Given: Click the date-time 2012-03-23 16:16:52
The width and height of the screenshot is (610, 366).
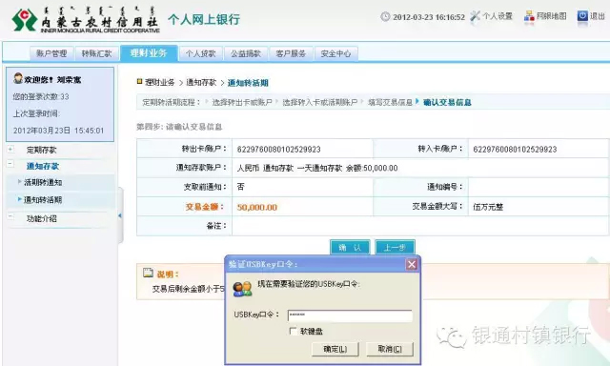Looking at the screenshot, I should click(x=429, y=17).
